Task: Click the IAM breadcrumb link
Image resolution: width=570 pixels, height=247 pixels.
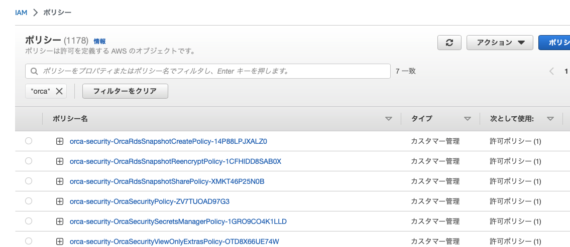Action: coord(21,13)
